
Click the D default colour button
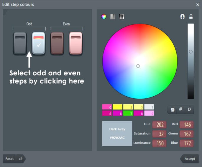coord(189,110)
